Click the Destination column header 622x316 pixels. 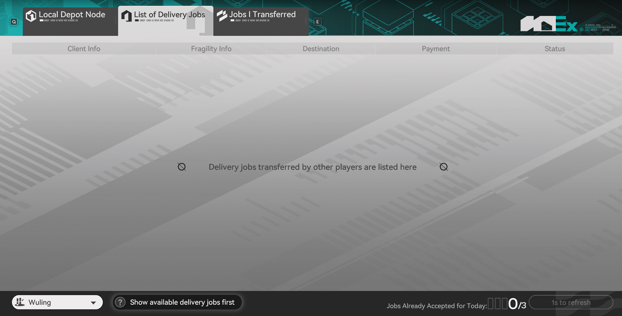(321, 49)
